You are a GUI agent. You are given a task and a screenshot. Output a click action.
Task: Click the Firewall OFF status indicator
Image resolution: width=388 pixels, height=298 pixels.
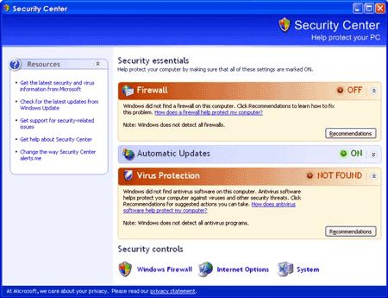pos(350,90)
